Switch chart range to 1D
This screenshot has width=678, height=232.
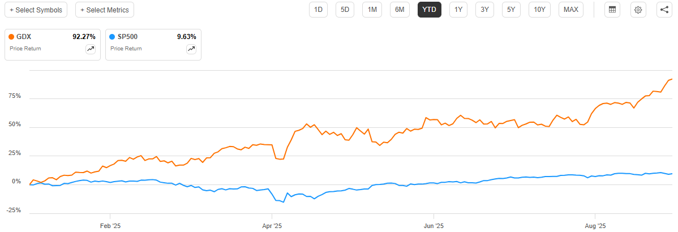(318, 10)
